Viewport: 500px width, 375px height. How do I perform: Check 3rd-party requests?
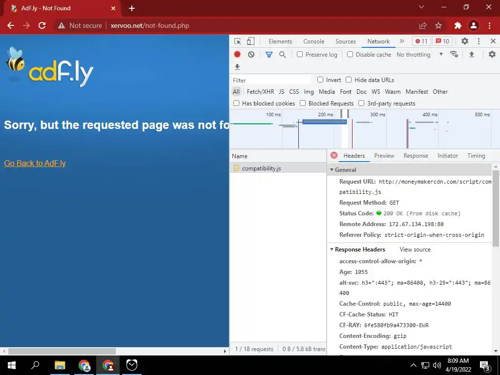pyautogui.click(x=361, y=103)
